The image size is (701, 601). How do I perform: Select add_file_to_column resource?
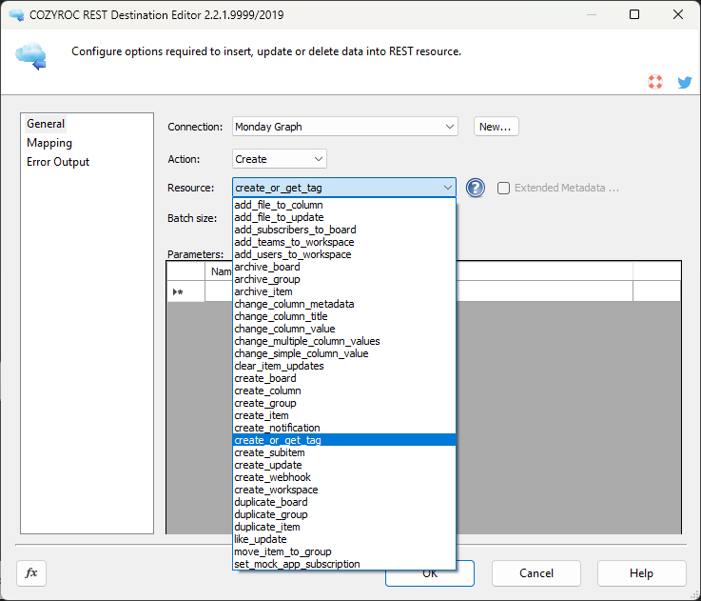[x=344, y=205]
